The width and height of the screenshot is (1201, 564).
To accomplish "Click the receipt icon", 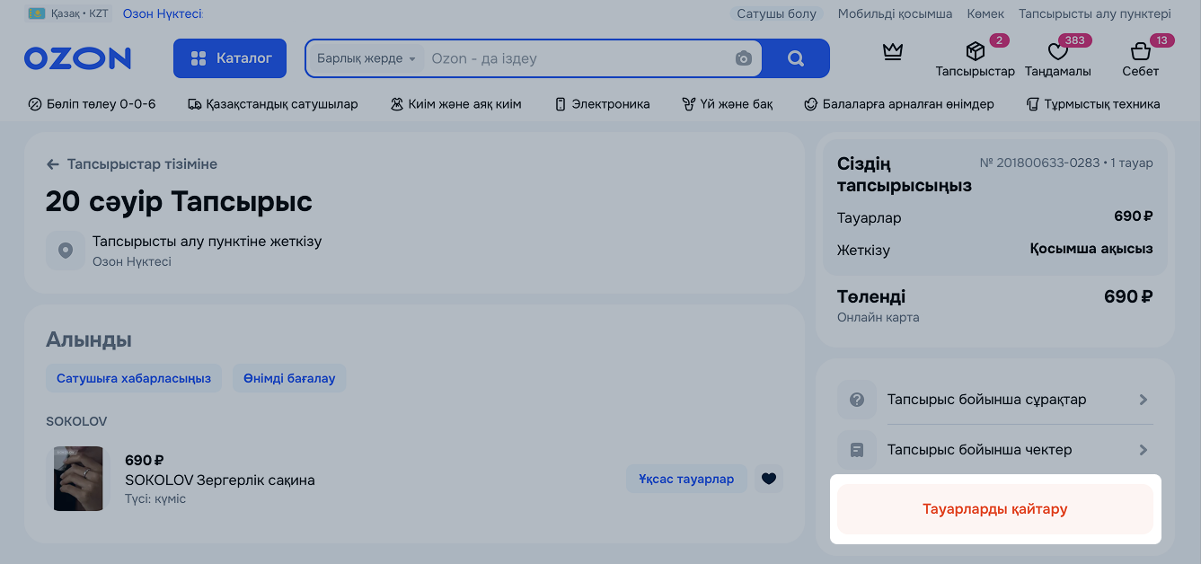I will click(x=857, y=450).
